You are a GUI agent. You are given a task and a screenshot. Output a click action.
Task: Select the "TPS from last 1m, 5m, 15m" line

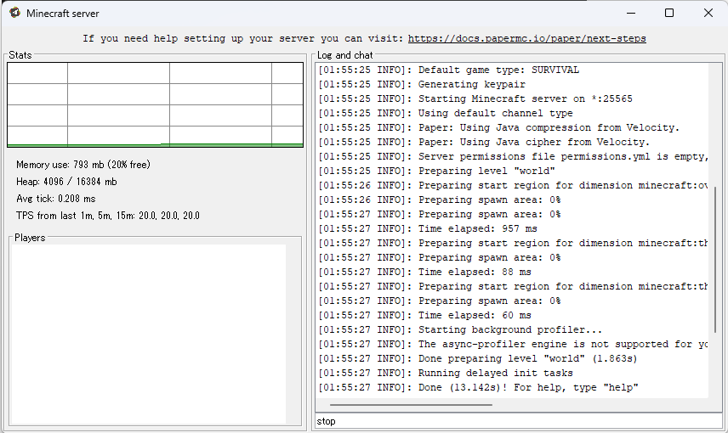tap(108, 216)
